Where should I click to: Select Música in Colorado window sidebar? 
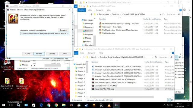(x=87, y=38)
